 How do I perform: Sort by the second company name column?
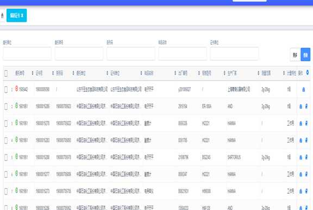[141, 73]
